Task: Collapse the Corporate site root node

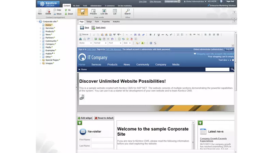Action: point(37,21)
